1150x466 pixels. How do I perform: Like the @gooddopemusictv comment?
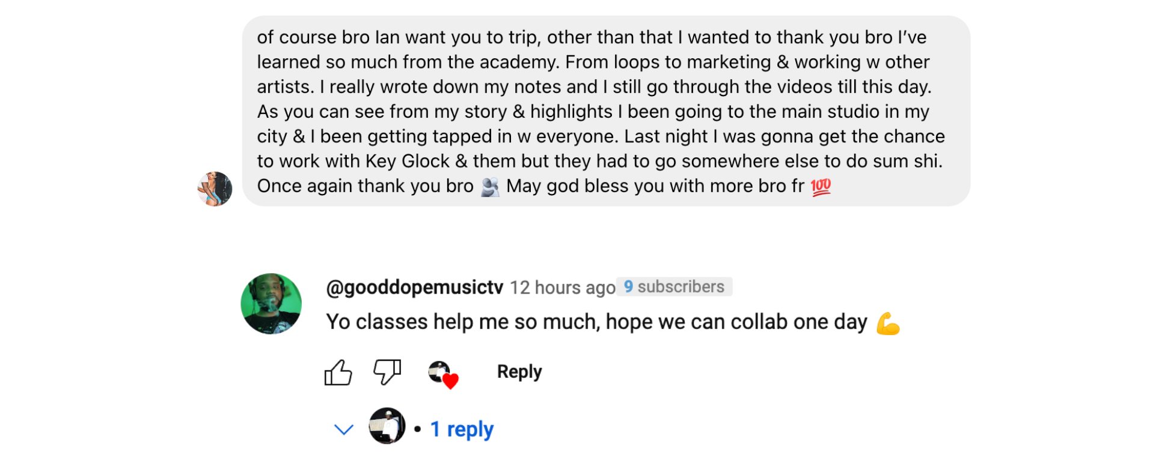click(x=338, y=372)
